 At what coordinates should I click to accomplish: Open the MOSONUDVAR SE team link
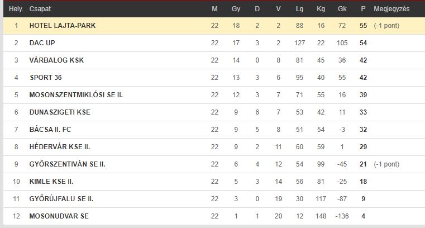pos(59,216)
